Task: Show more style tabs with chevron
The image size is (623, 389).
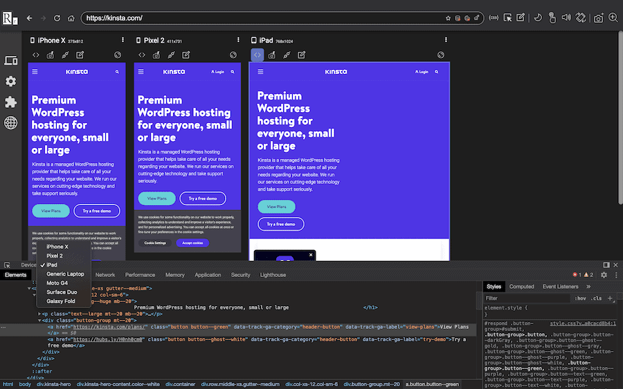Action: [x=588, y=286]
